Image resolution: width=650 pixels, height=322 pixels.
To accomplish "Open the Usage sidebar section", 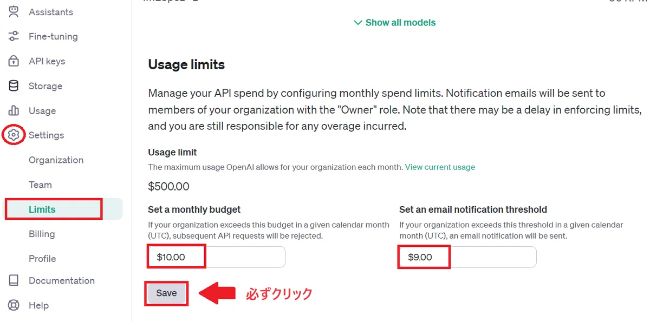I will pyautogui.click(x=42, y=111).
